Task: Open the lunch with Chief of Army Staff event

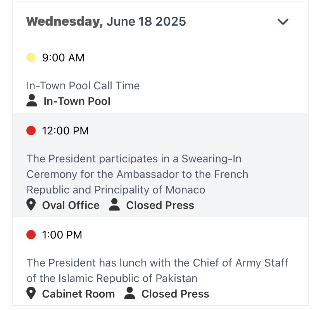Action: (x=157, y=271)
